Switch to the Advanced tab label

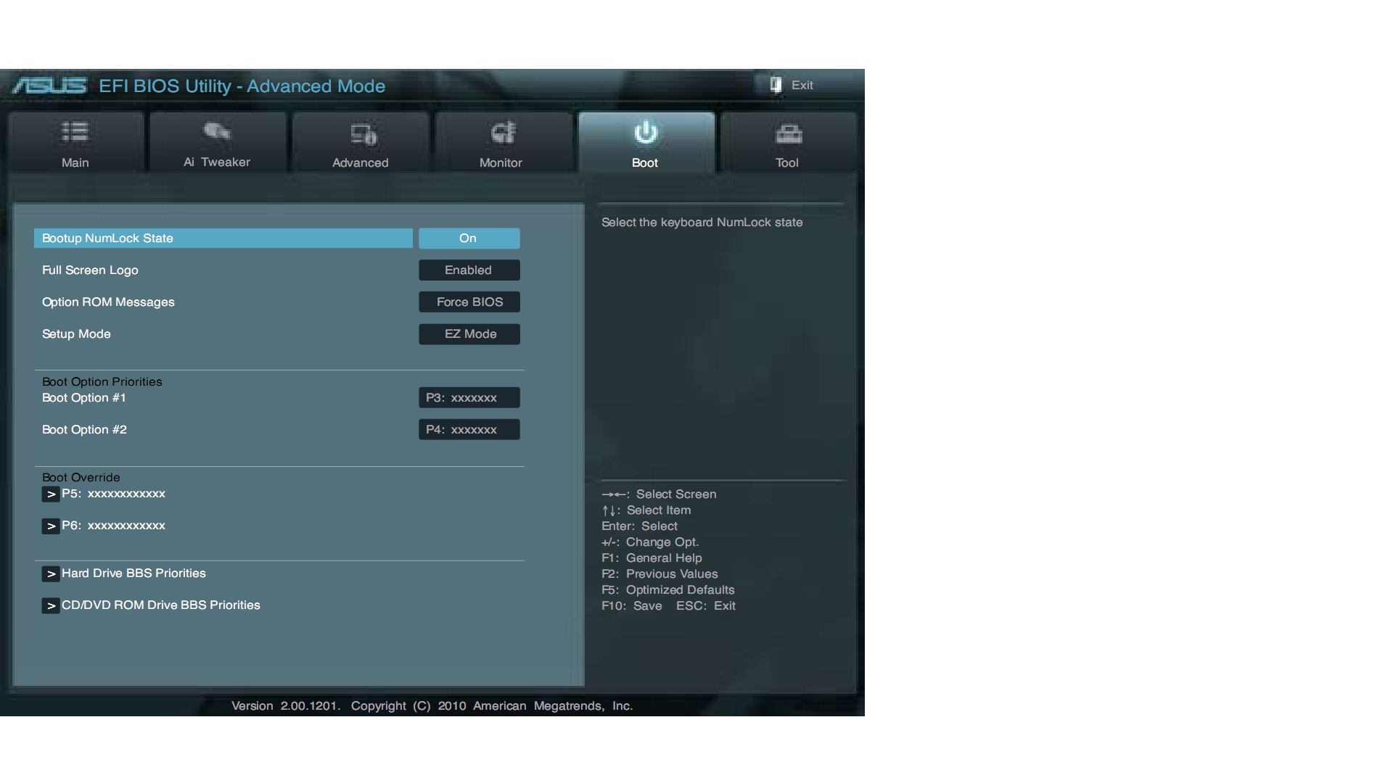tap(360, 163)
